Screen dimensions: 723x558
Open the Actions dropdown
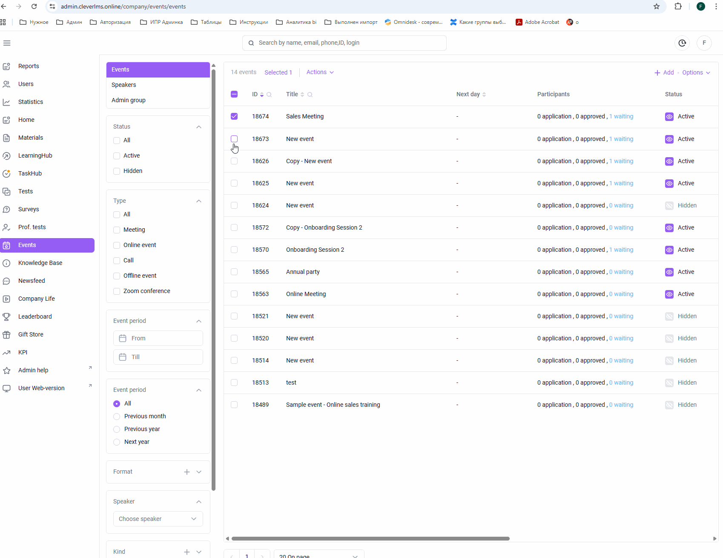point(320,72)
